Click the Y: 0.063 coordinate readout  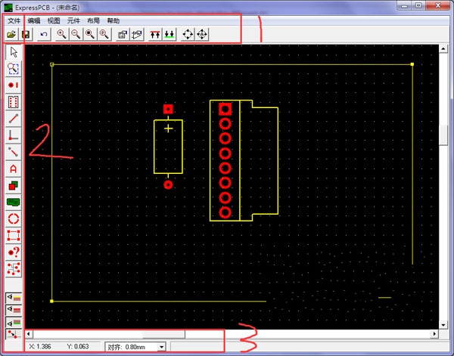(78, 346)
